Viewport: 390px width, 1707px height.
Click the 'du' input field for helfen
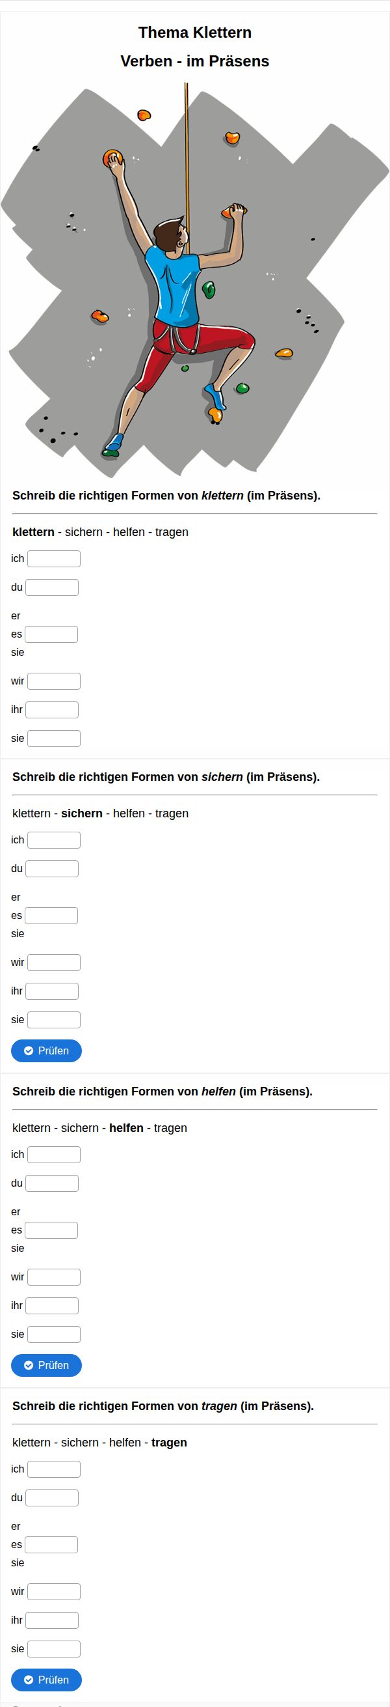click(51, 1183)
